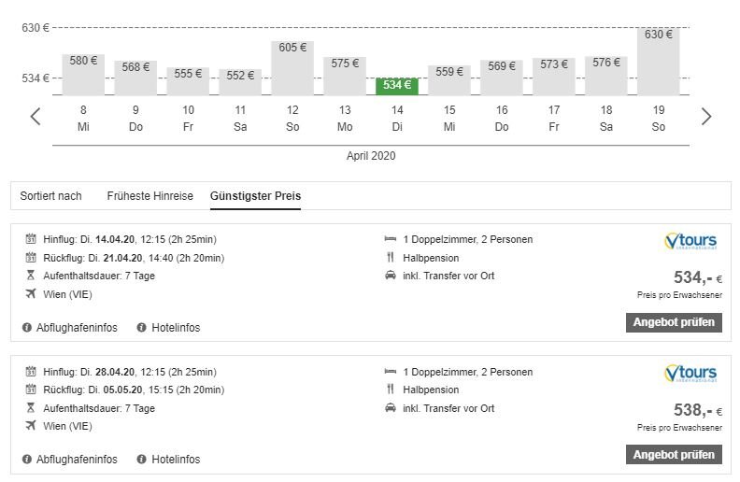Click info icon beside first Hotelinfos
Image resolution: width=740 pixels, height=482 pixels.
[142, 328]
